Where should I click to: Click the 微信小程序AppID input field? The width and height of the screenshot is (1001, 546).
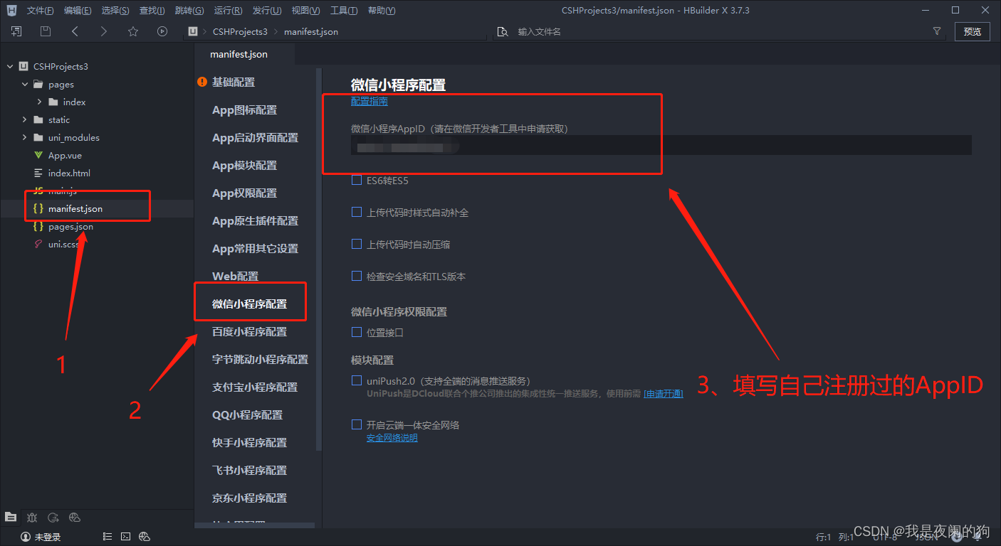point(661,145)
